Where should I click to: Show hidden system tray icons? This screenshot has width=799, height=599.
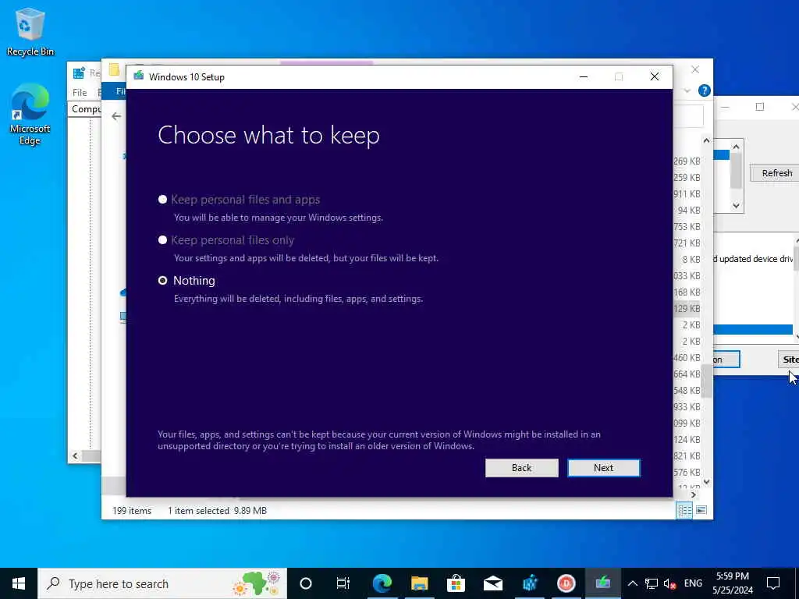point(632,583)
